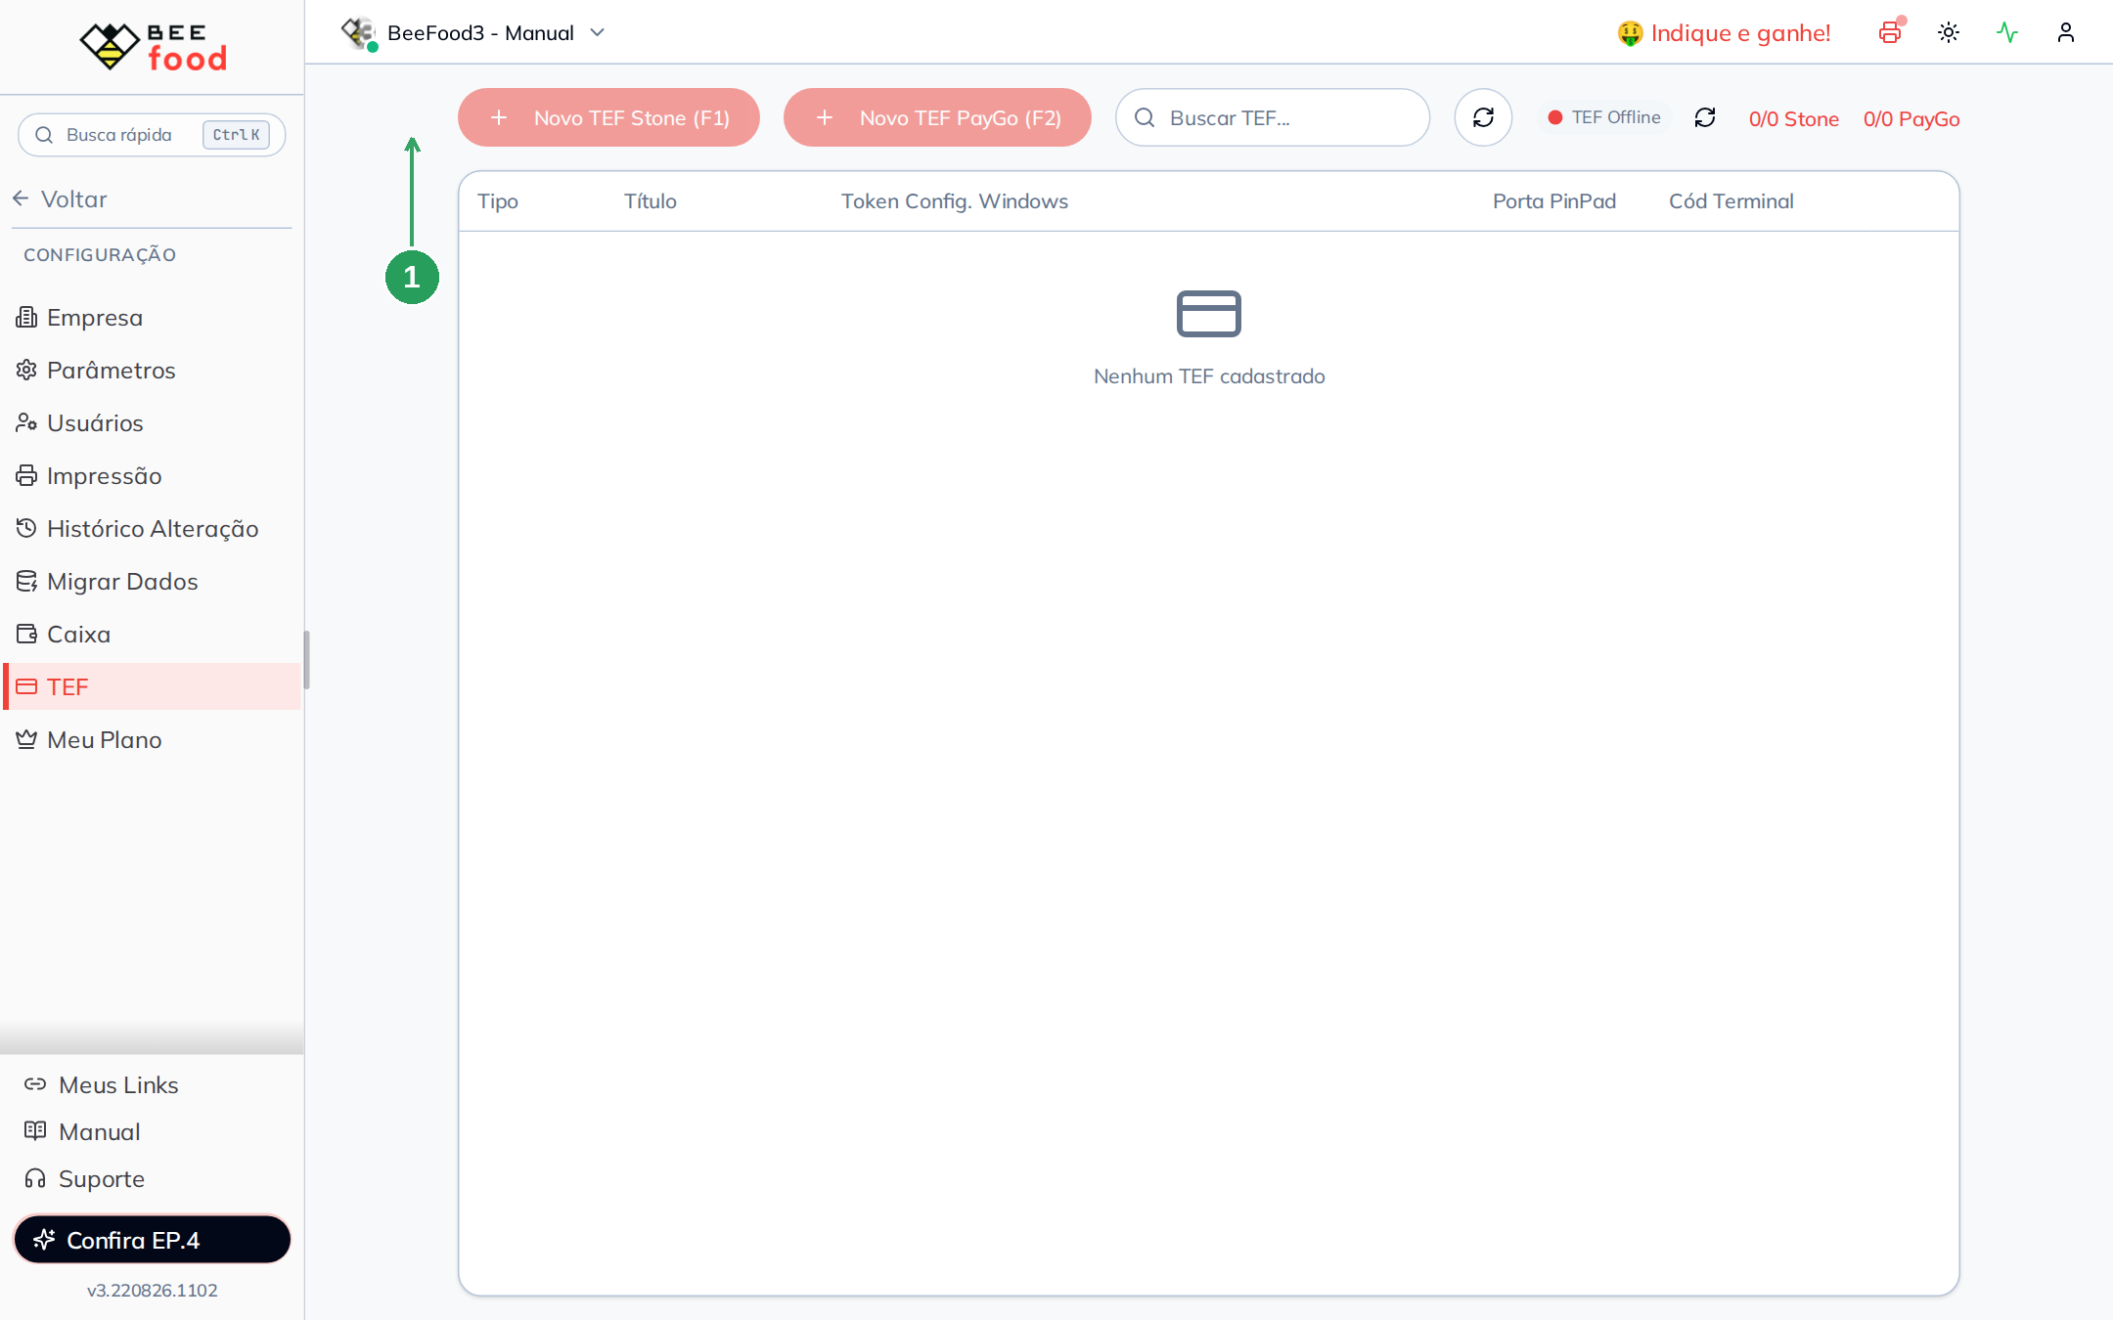Image resolution: width=2113 pixels, height=1320 pixels.
Task: Click the Empresa building icon
Action: [x=26, y=318]
